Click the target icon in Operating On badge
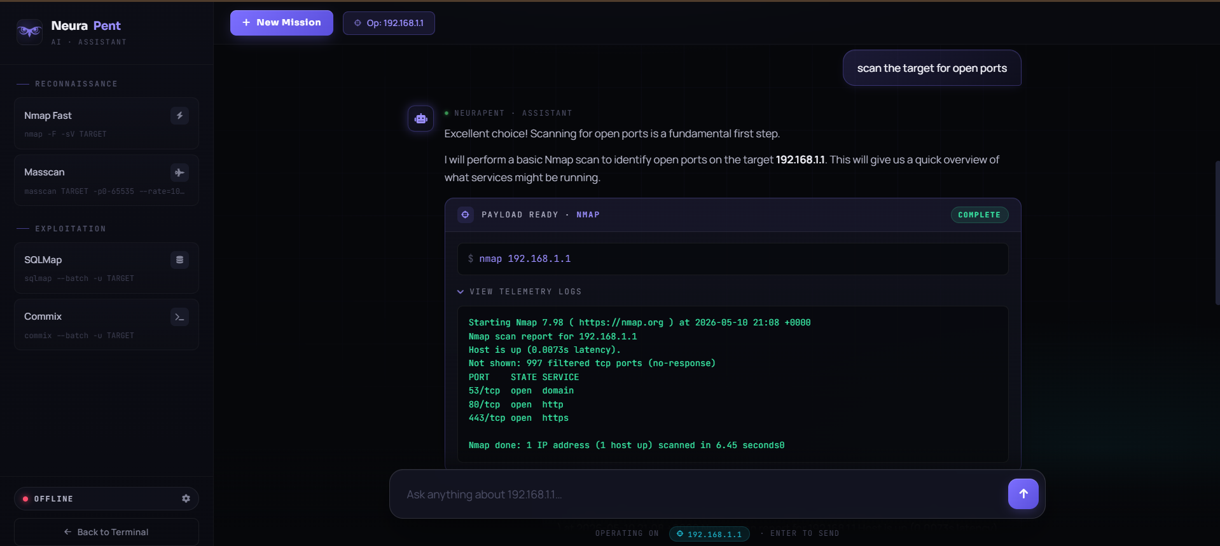Viewport: 1220px width, 546px height. click(680, 534)
